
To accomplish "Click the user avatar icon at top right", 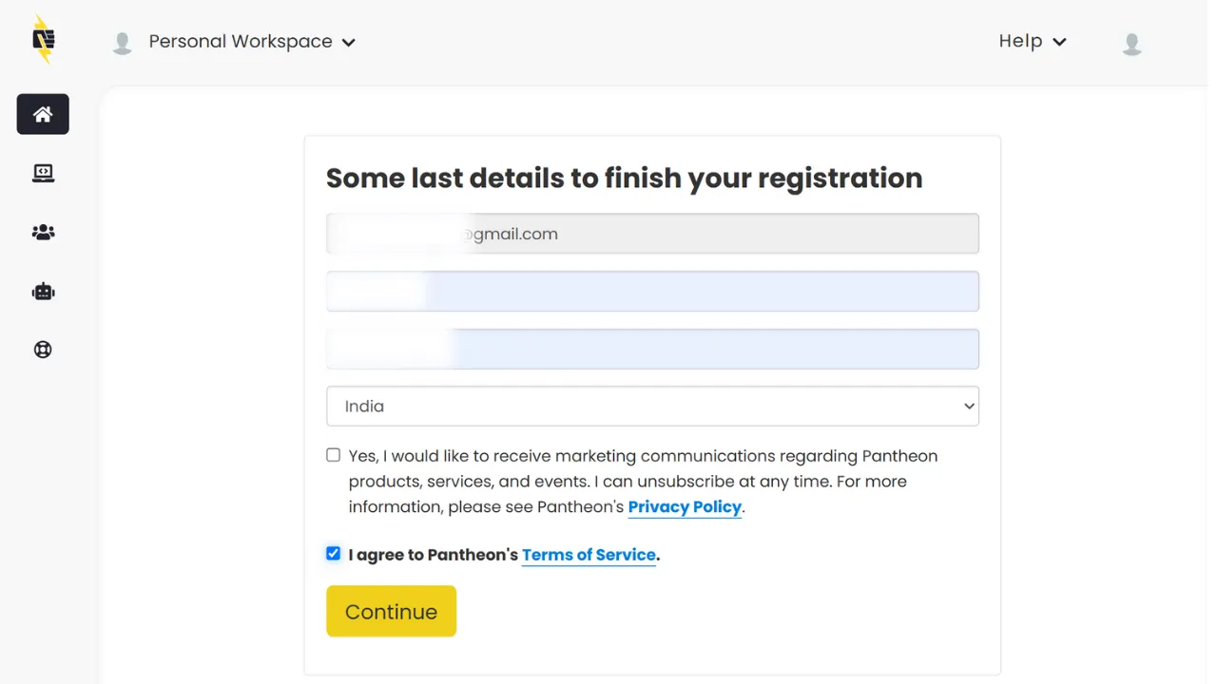I will (x=1131, y=43).
